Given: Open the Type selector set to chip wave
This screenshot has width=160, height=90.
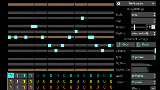Looking at the screenshot, I should [143, 57].
